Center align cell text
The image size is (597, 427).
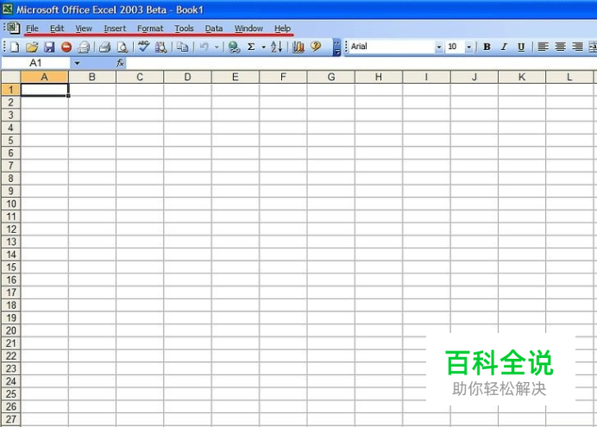pyautogui.click(x=560, y=47)
